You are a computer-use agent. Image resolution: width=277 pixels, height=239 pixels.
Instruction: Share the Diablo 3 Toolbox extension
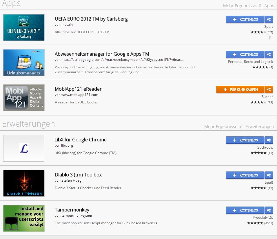[x=269, y=175]
